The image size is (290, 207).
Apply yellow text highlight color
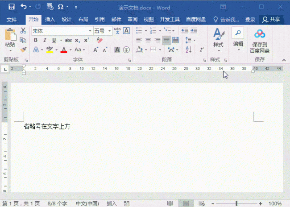point(50,50)
